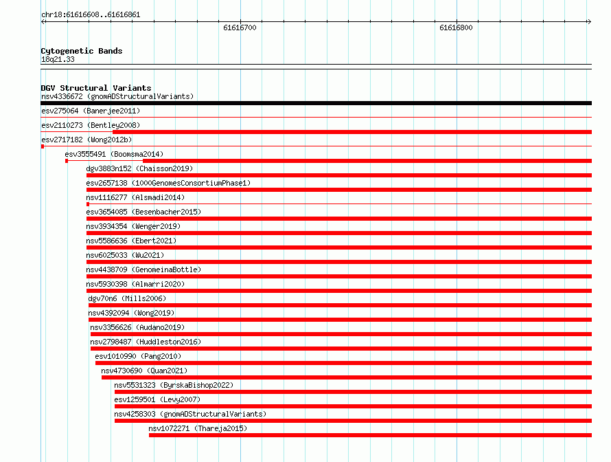Open variant nsv6025033 (Wu2021)
The width and height of the screenshot is (611, 462).
125,255
